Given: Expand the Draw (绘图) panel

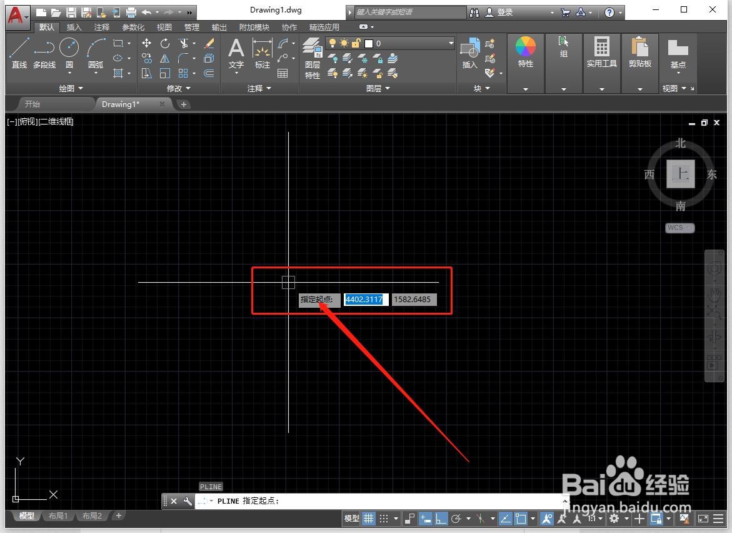Looking at the screenshot, I should [71, 88].
